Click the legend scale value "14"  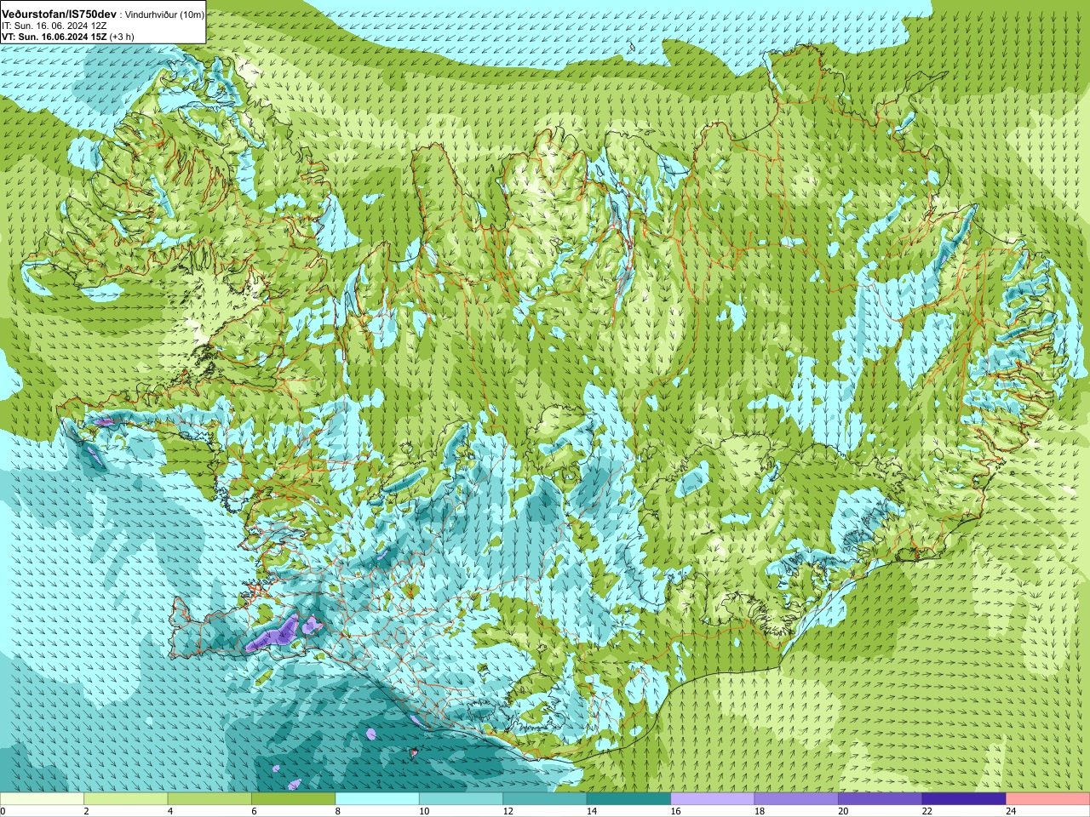[592, 811]
